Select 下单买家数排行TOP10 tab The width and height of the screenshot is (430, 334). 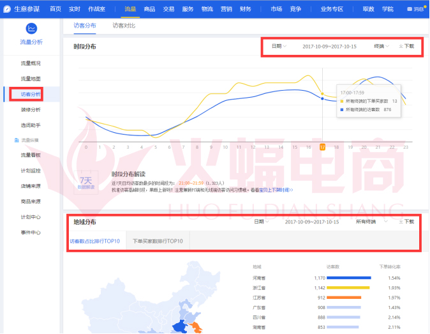click(158, 241)
